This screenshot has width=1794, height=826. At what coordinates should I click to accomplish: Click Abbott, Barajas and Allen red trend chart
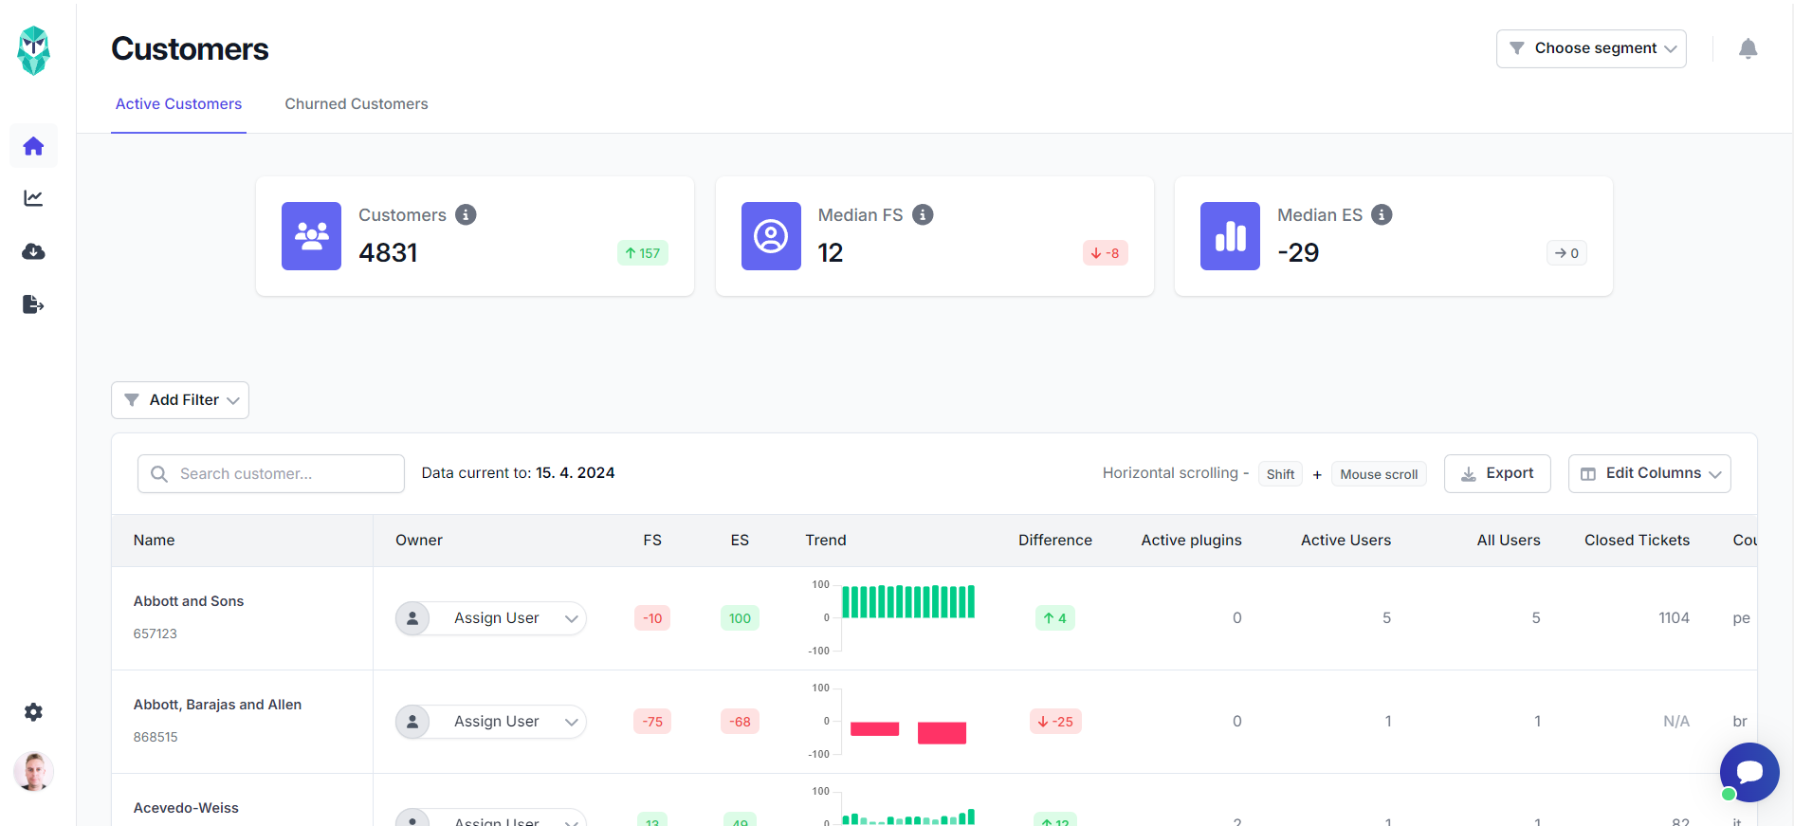click(907, 732)
